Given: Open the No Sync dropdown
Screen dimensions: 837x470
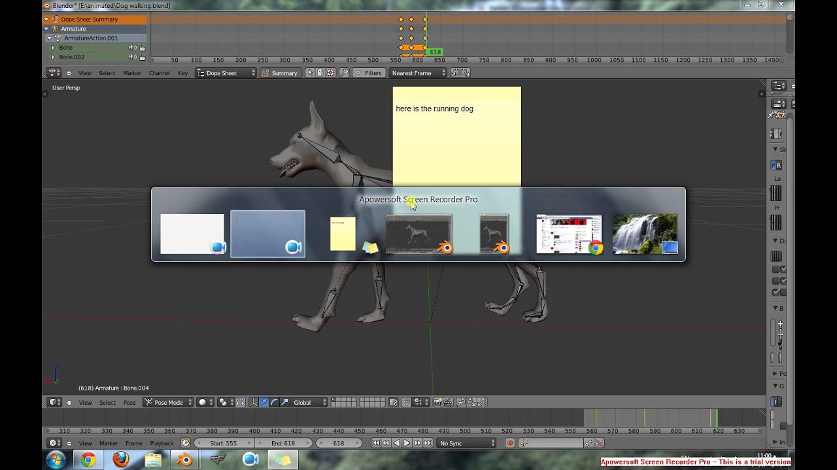Looking at the screenshot, I should pos(467,443).
